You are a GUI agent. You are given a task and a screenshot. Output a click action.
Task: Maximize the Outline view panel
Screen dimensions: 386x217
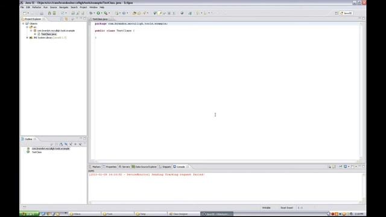[x=84, y=139]
